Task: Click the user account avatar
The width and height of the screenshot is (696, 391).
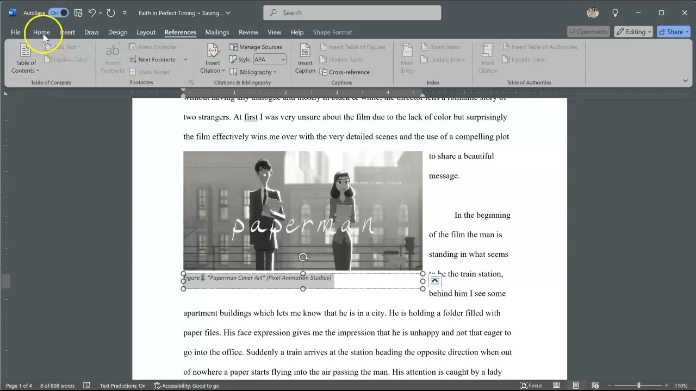Action: [x=593, y=12]
